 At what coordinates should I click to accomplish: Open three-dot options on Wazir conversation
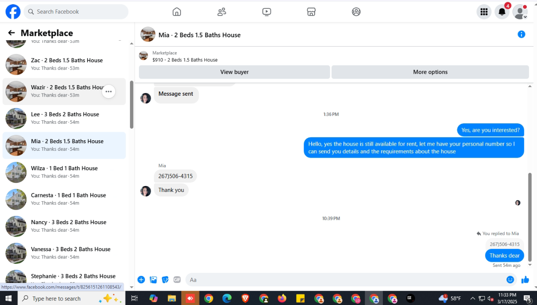[109, 91]
